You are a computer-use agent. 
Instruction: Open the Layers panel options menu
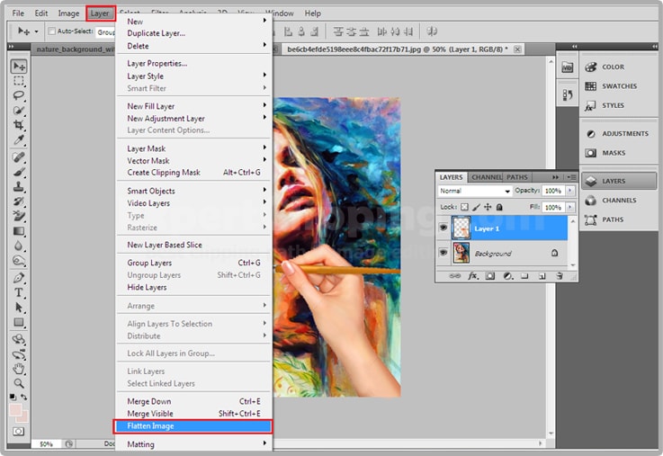tap(571, 177)
